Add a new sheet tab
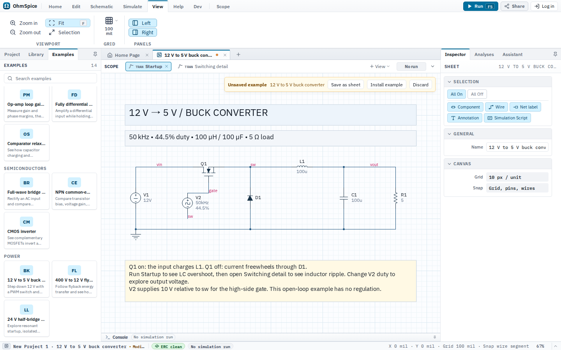 tap(238, 54)
